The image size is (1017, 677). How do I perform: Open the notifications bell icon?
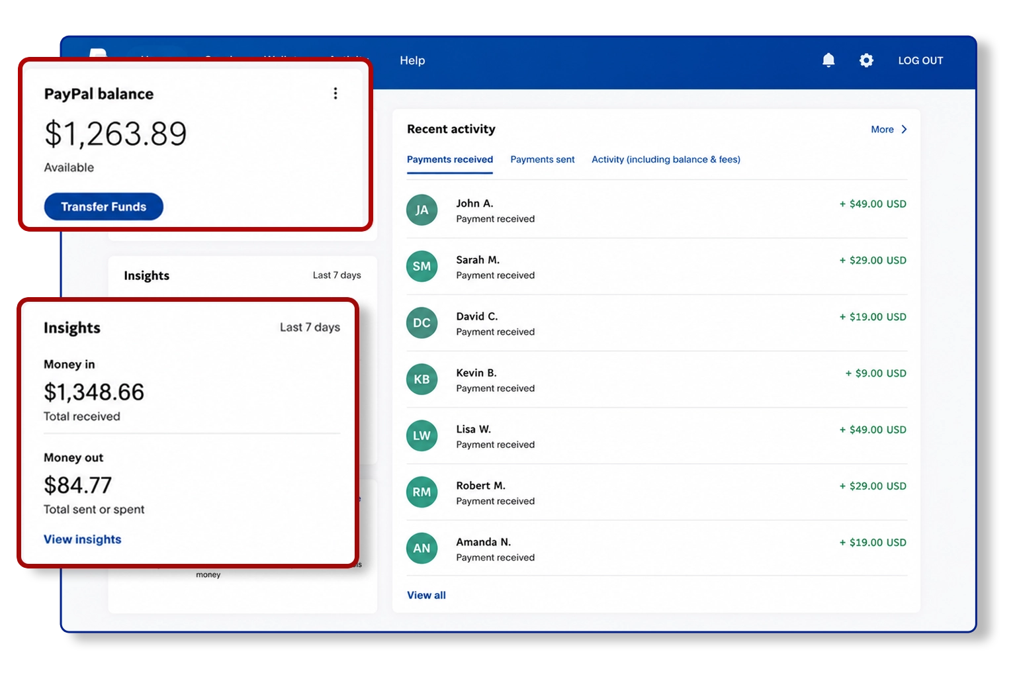click(x=828, y=60)
